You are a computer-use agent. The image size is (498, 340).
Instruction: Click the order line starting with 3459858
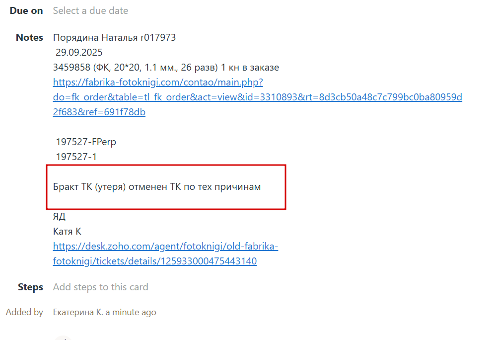pyautogui.click(x=166, y=68)
